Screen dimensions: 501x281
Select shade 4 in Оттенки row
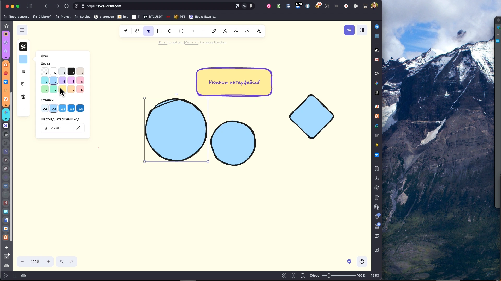71,108
